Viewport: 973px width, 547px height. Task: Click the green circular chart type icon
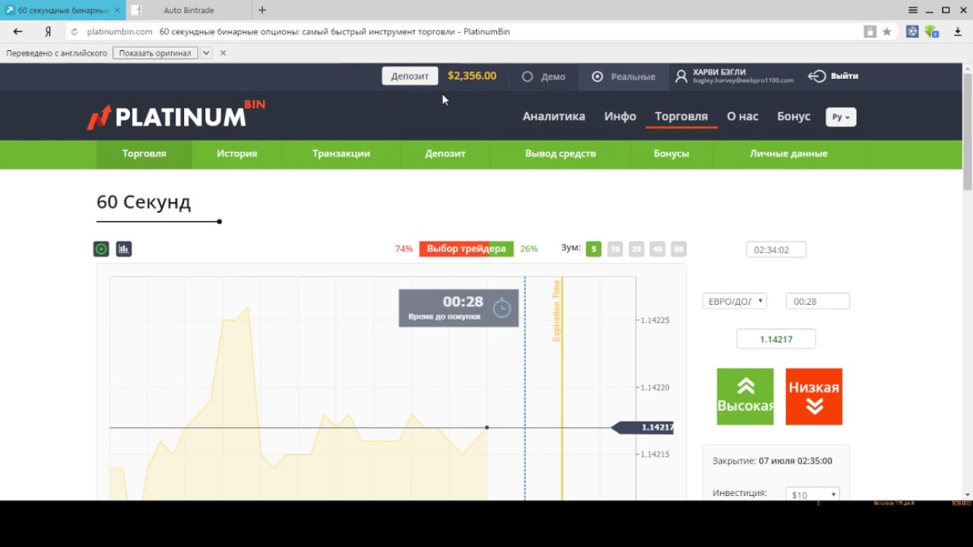[x=101, y=248]
